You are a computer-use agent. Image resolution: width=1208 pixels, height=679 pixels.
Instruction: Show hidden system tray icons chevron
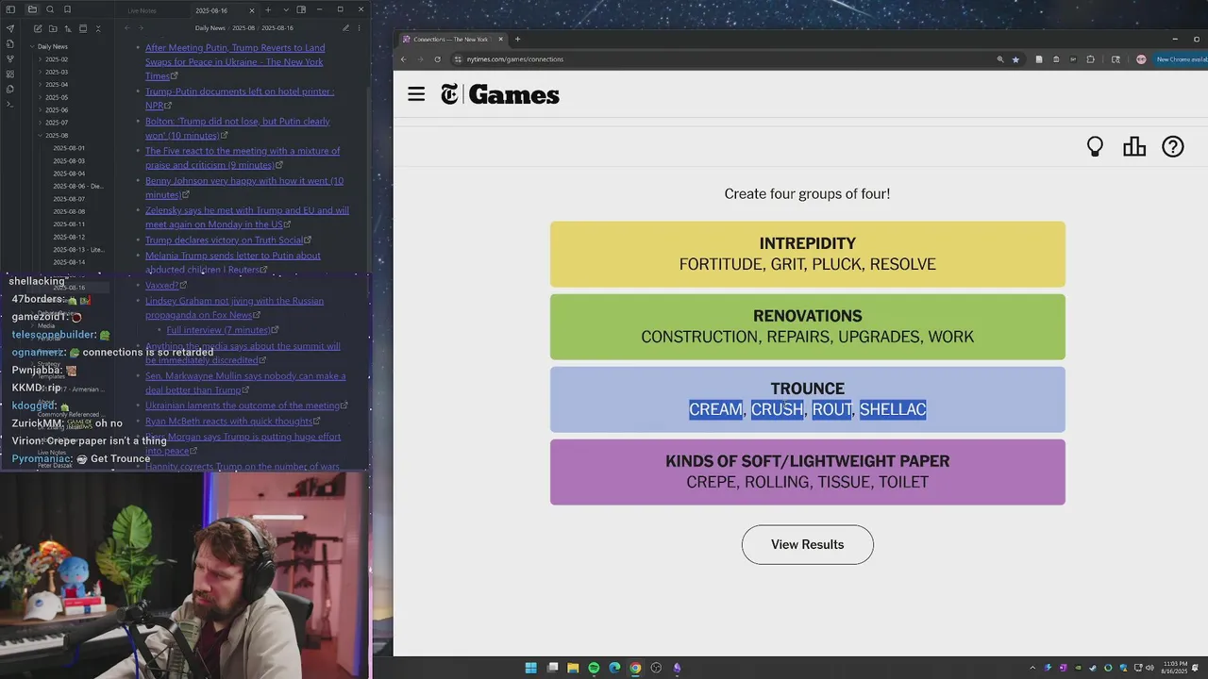1032,668
